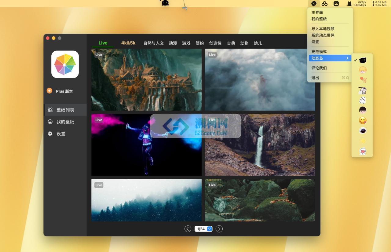This screenshot has width=391, height=252.
Task: Click the network speed readout in the menu bar
Action: pos(360,4)
